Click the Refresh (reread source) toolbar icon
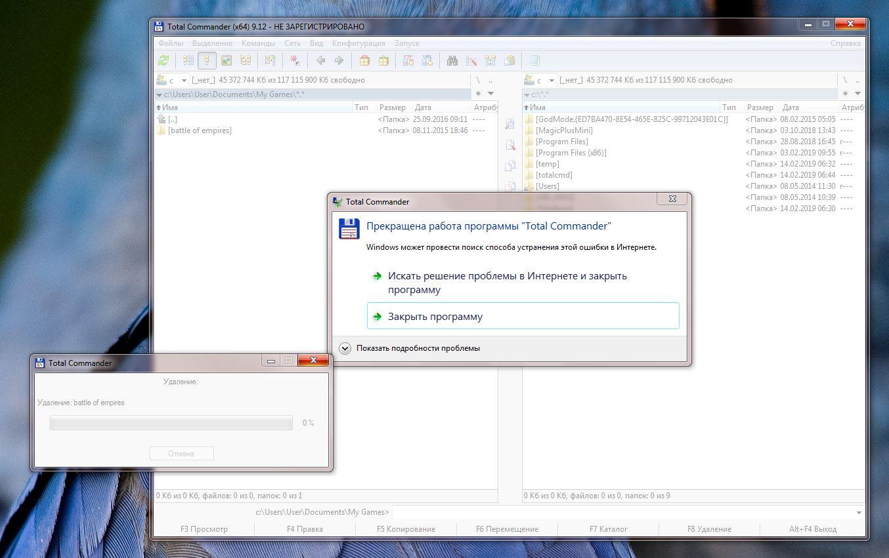 click(163, 60)
